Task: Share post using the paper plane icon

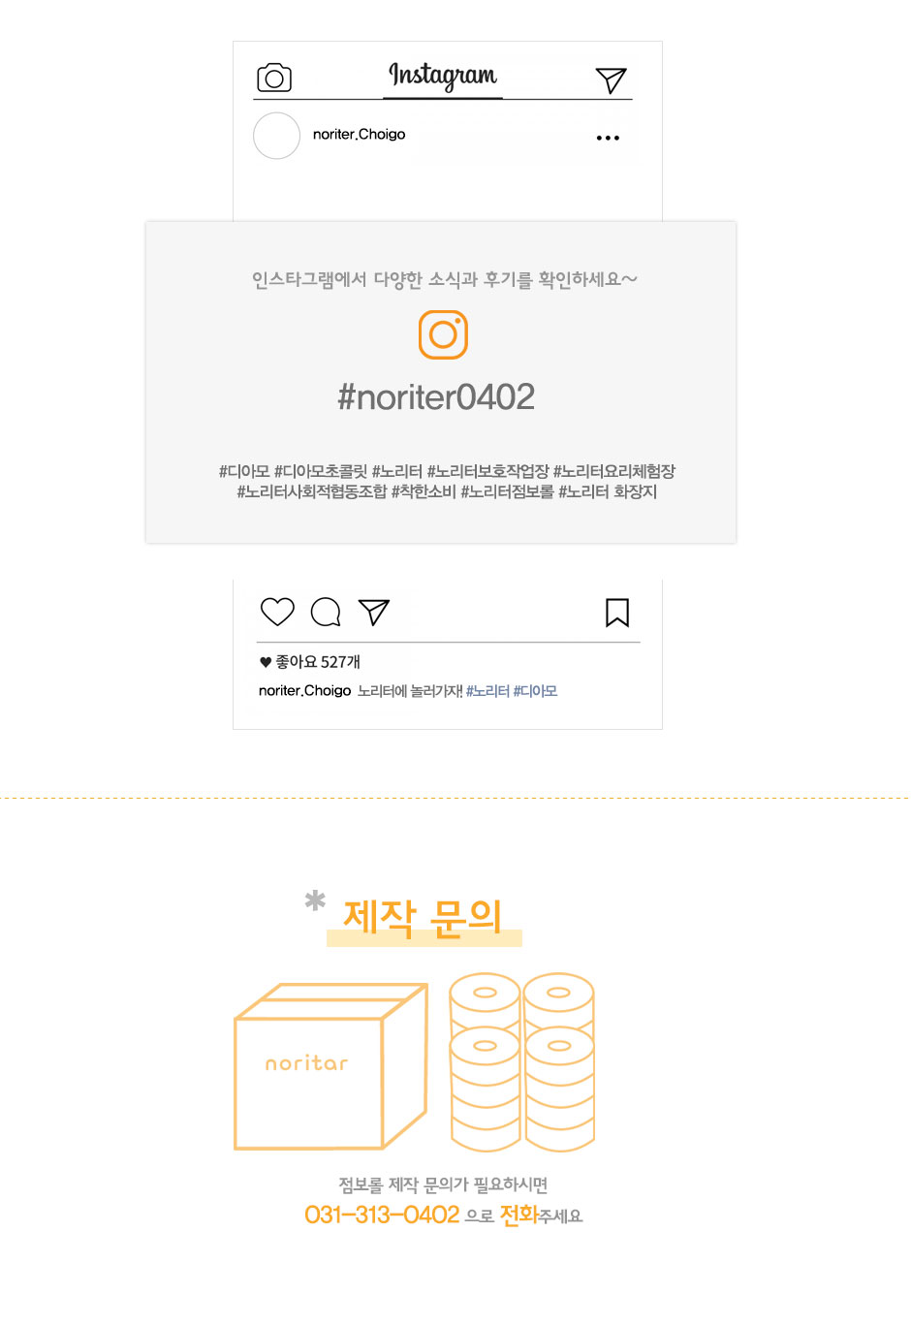Action: coord(373,612)
